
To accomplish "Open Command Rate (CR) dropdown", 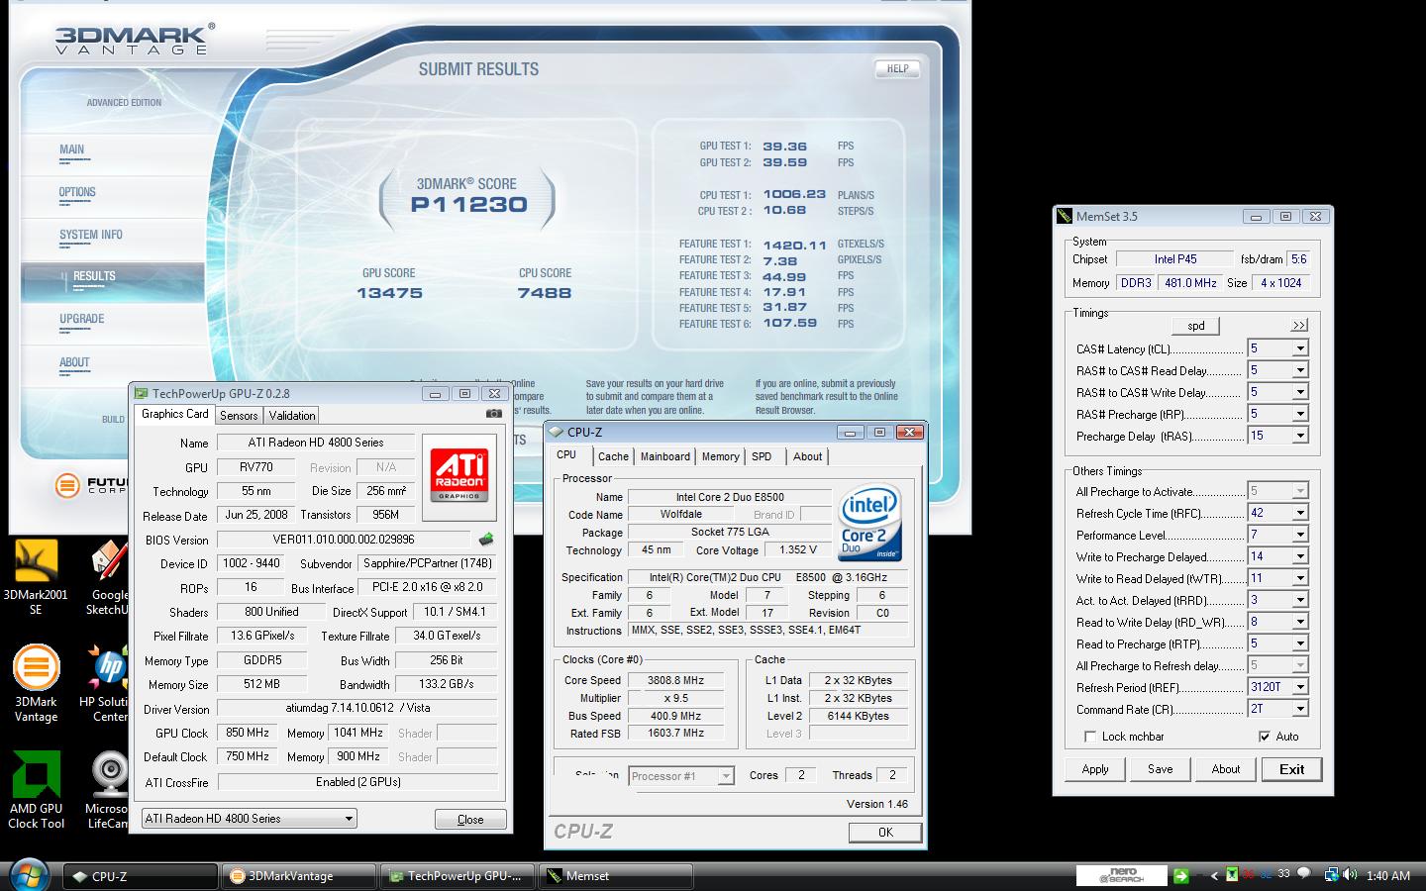I will pyautogui.click(x=1300, y=709).
